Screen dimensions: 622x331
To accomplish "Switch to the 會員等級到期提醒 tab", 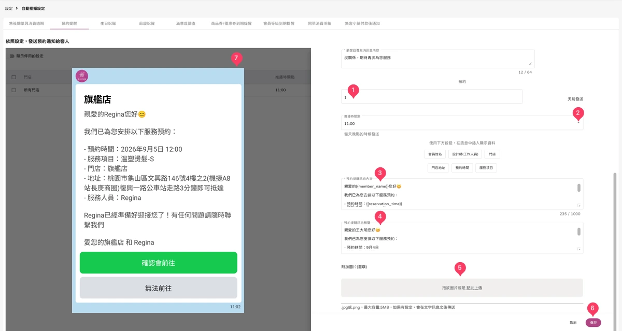I will [x=279, y=23].
